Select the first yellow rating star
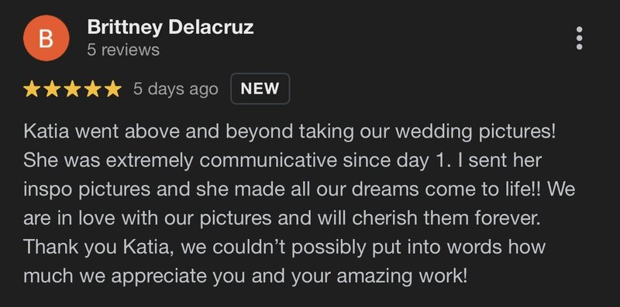Image resolution: width=620 pixels, height=307 pixels. [32, 89]
